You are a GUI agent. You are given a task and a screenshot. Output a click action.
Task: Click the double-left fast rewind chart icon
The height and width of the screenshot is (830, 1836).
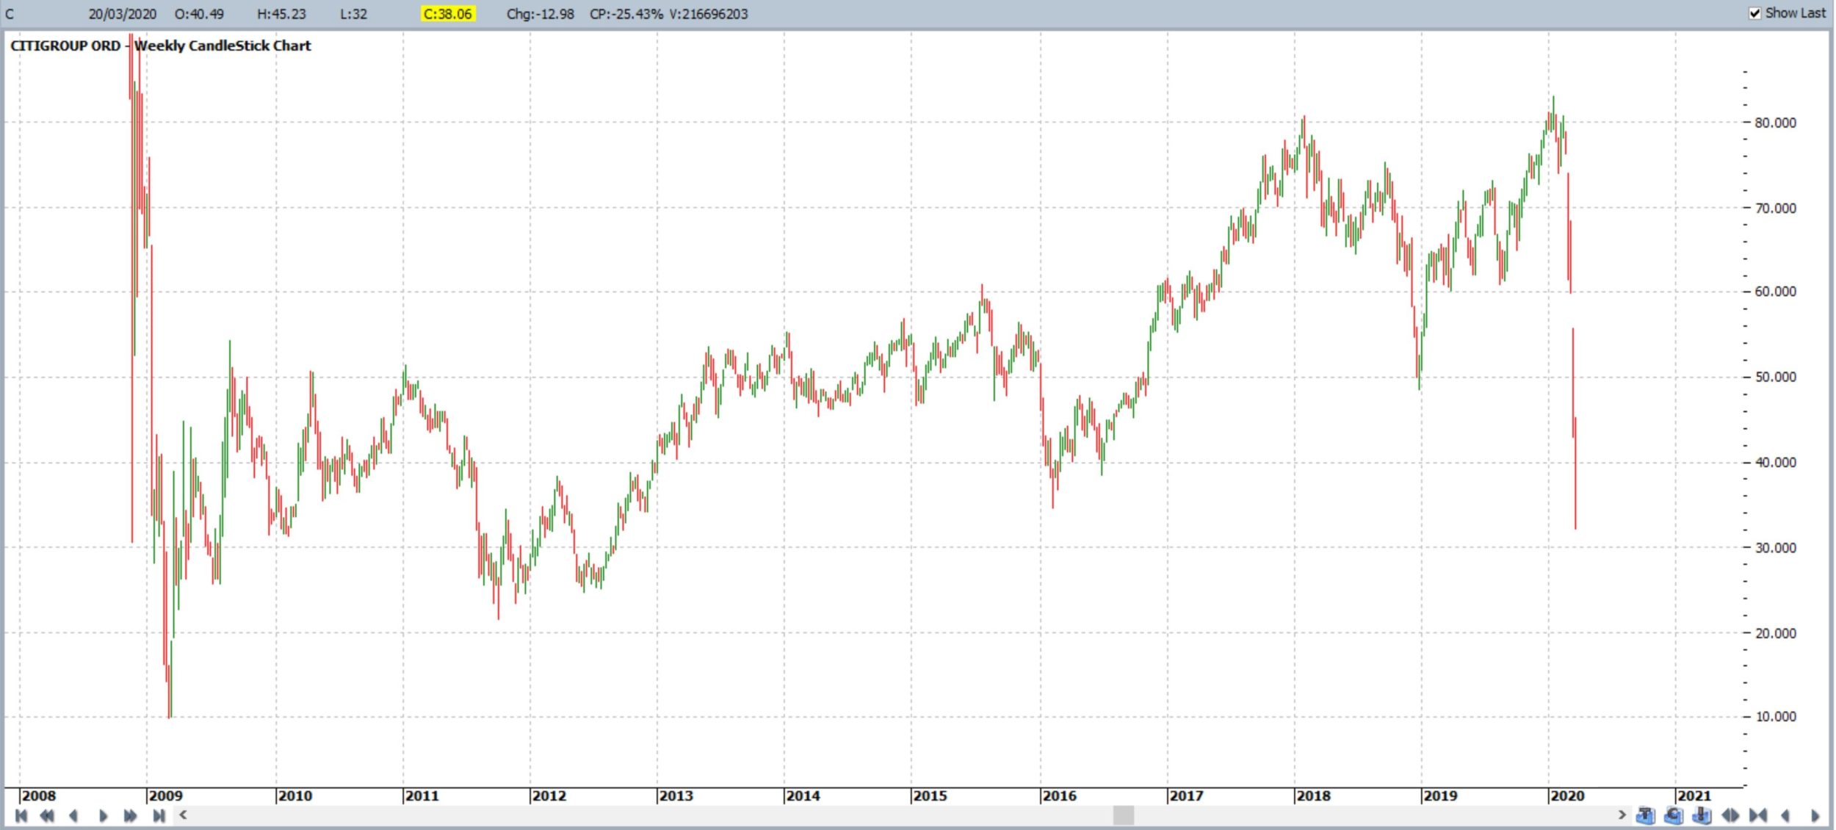click(47, 815)
